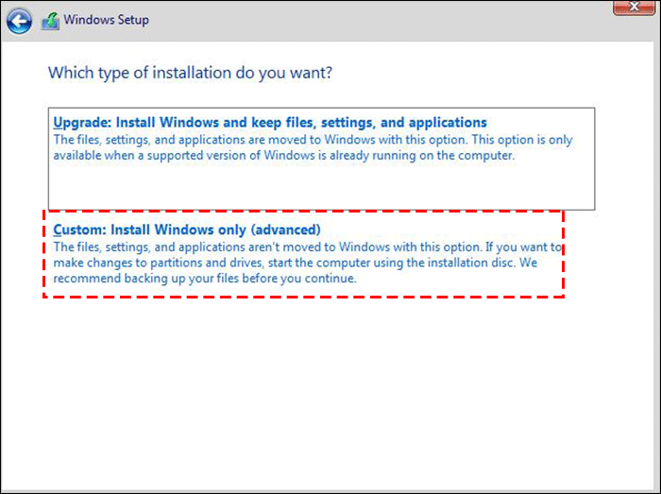The width and height of the screenshot is (661, 494).
Task: Click the Windows Setup installer icon
Action: coord(50,21)
